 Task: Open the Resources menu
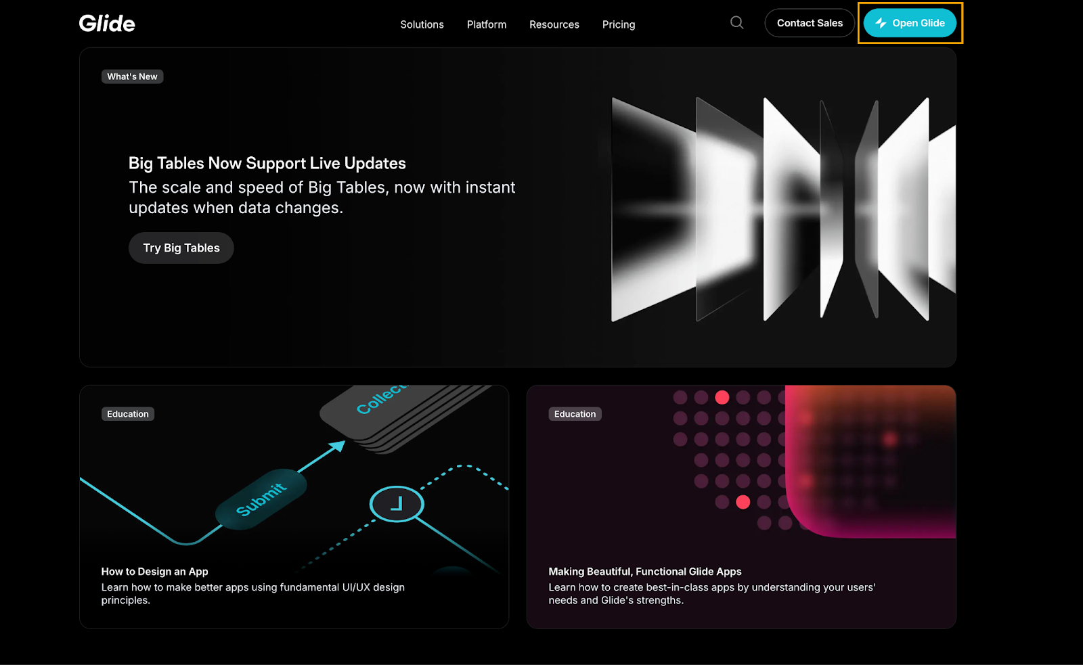pos(554,24)
